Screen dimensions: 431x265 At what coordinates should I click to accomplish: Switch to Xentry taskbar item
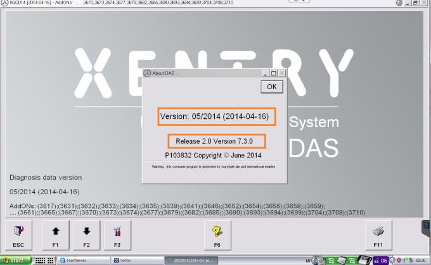[138, 261]
